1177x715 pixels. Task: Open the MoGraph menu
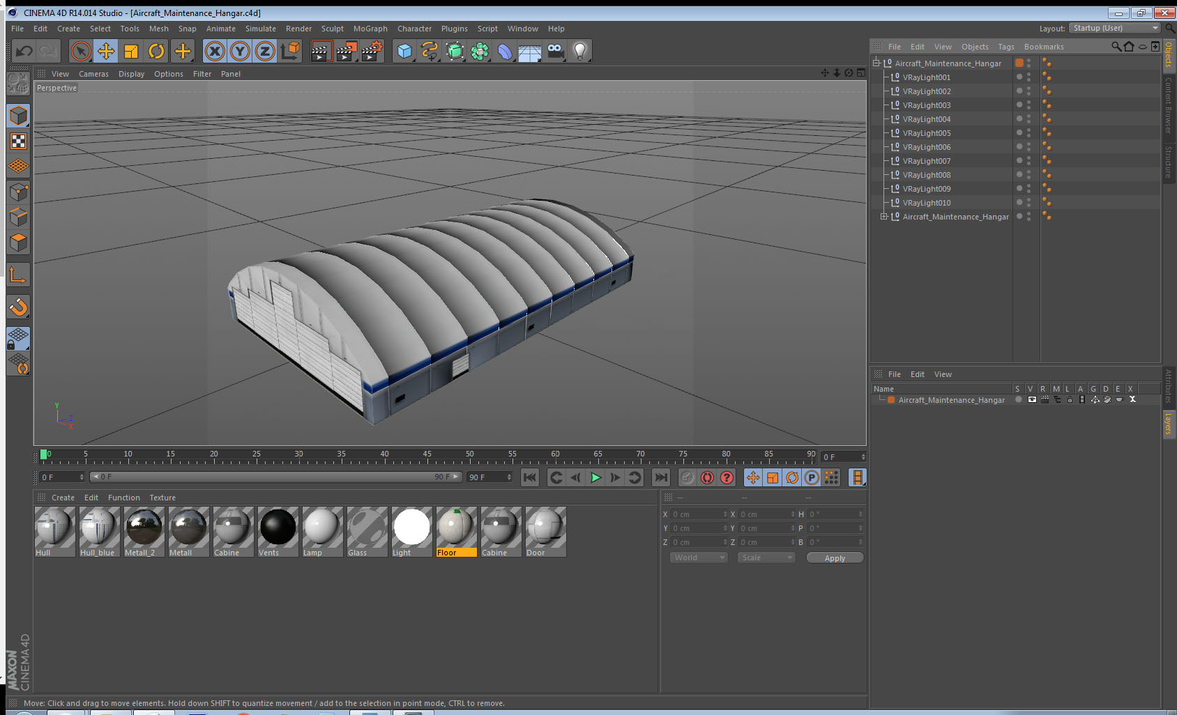pos(370,29)
